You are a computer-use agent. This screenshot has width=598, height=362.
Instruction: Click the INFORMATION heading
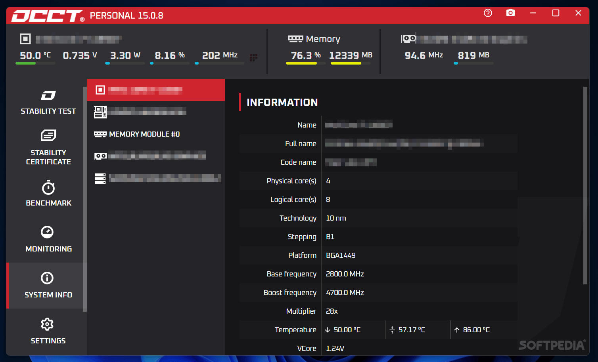(x=282, y=103)
